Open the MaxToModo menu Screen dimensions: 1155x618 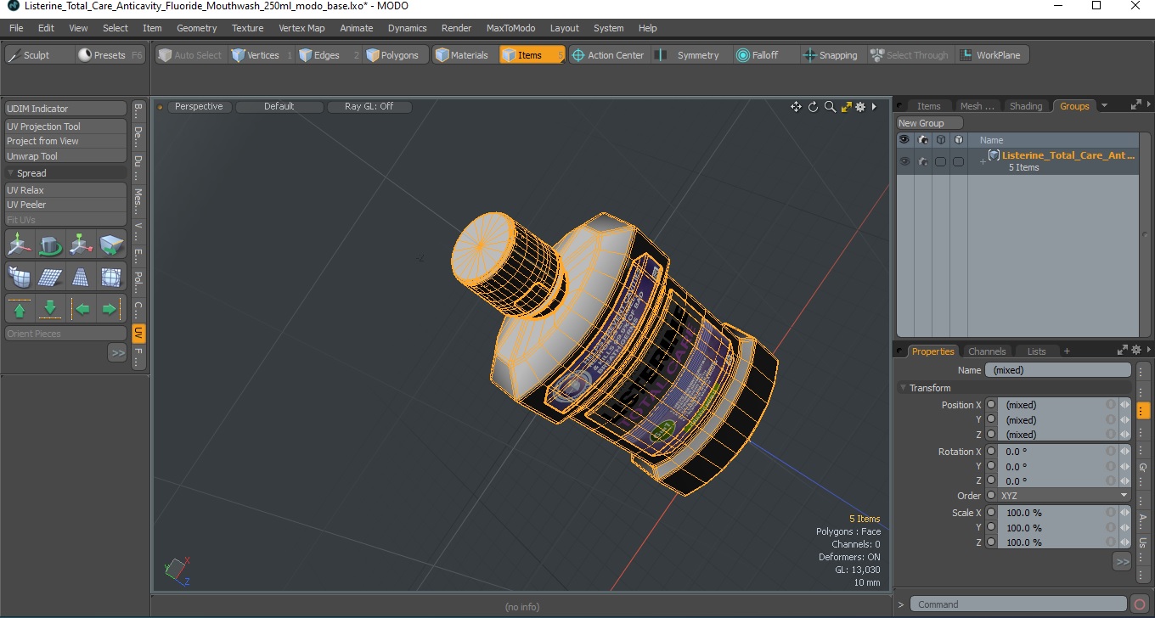[x=510, y=28]
